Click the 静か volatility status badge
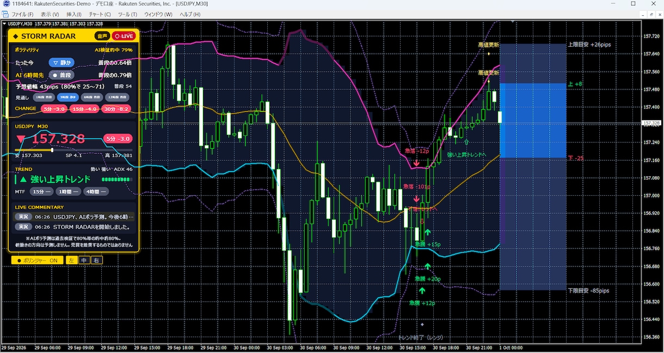 (x=62, y=63)
